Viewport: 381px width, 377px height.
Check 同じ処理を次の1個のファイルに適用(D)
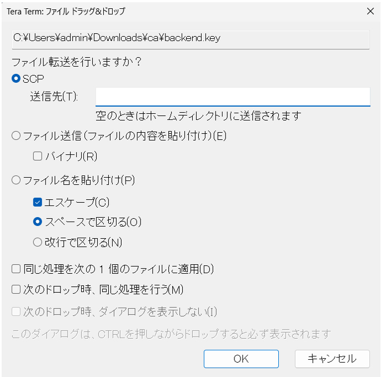[x=16, y=269]
